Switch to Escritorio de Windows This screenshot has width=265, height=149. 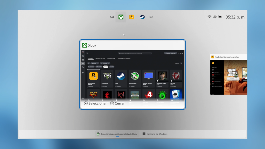point(155,134)
